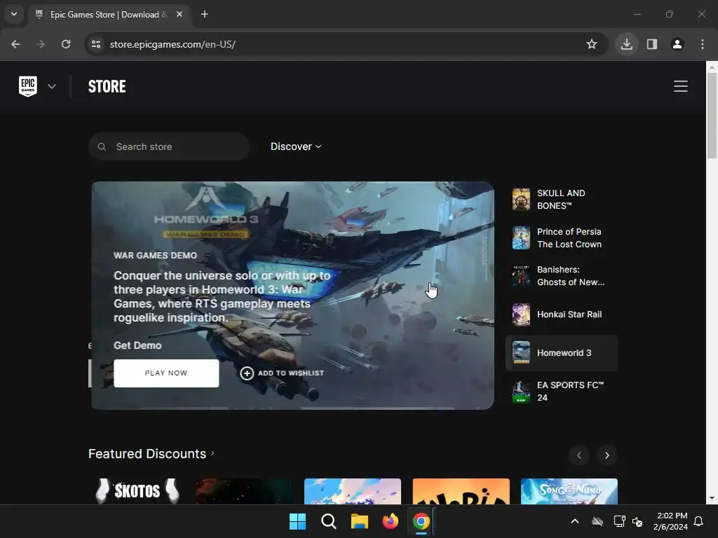This screenshot has height=538, width=718.
Task: Select Prince of Persia The Lost Crown entry
Action: pyautogui.click(x=562, y=238)
